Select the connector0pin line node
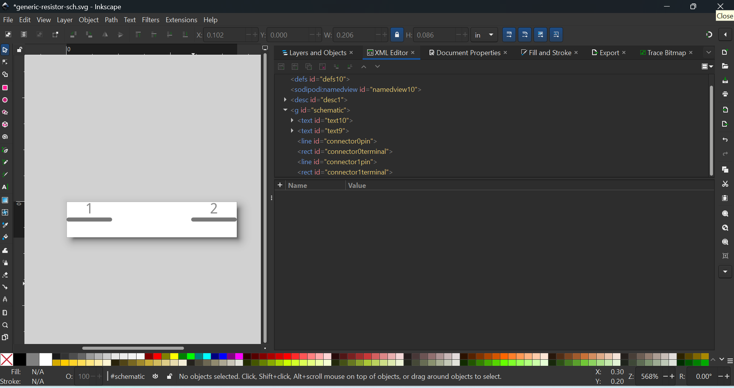 337,141
